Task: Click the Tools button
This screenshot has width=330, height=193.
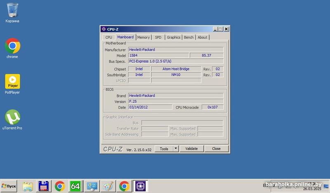Action: point(164,149)
